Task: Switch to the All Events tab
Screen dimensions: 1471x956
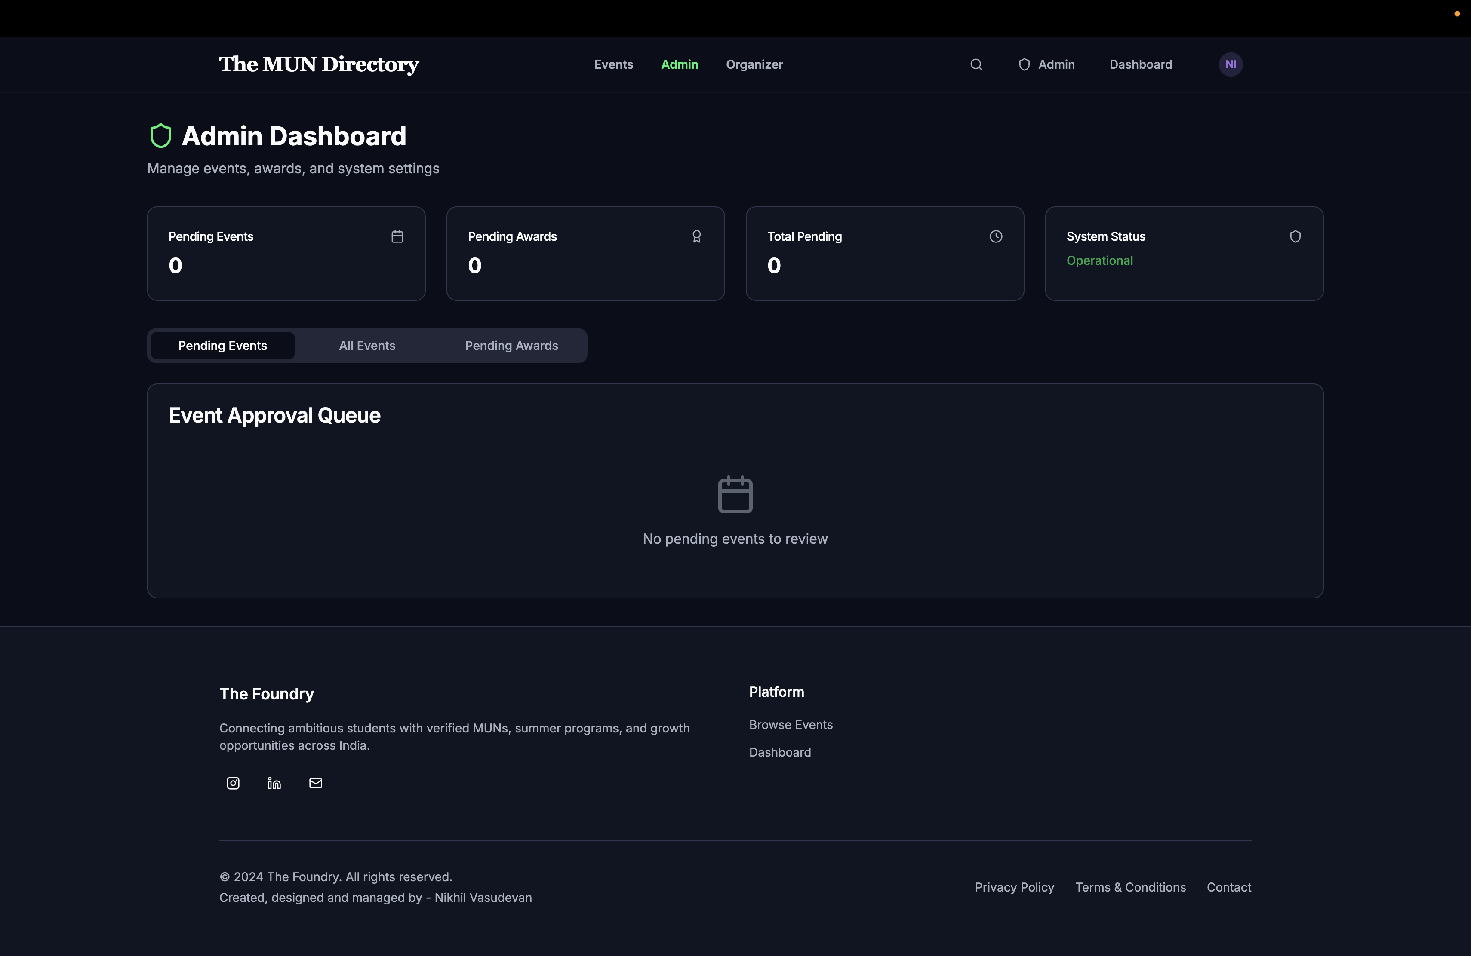Action: [367, 346]
